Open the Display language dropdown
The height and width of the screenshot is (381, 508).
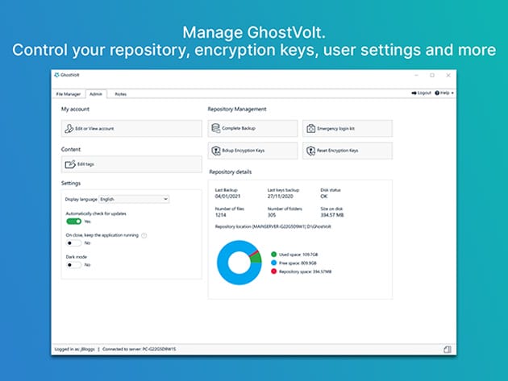(134, 198)
